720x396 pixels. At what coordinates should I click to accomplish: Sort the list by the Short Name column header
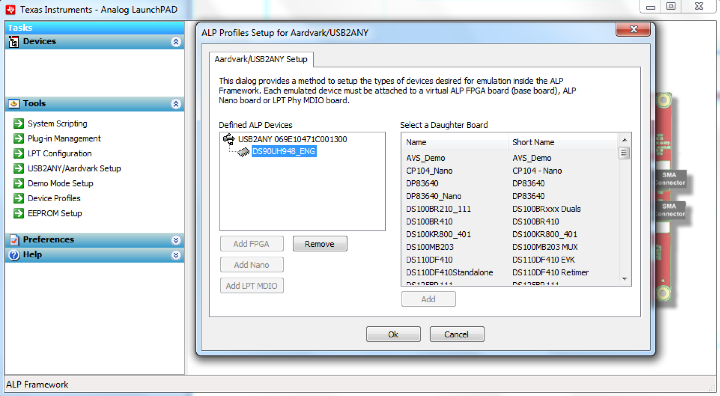click(562, 142)
